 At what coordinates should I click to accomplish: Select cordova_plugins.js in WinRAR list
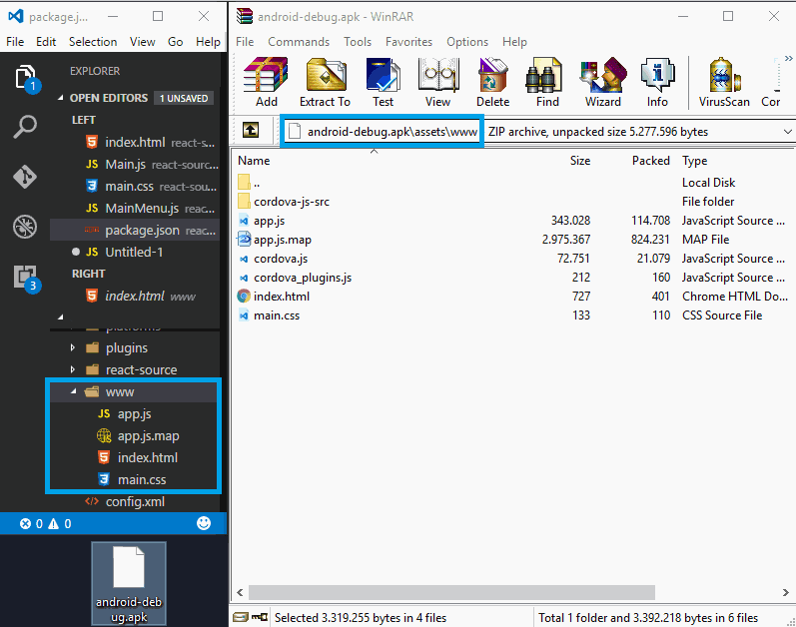pos(303,278)
